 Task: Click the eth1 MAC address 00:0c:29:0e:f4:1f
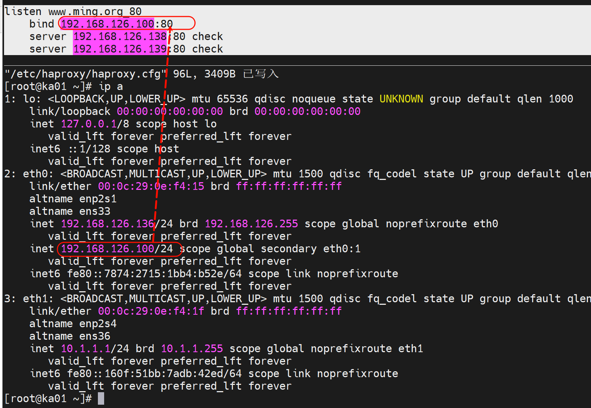tap(151, 311)
